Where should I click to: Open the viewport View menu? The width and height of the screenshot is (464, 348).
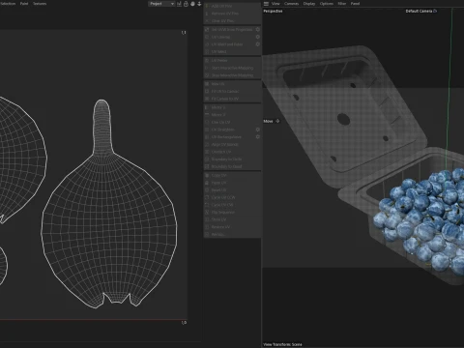pos(275,4)
